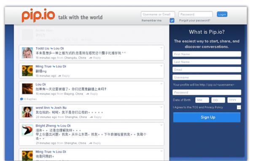Click the reply arrow on Todd Liu's post

coord(91,58)
